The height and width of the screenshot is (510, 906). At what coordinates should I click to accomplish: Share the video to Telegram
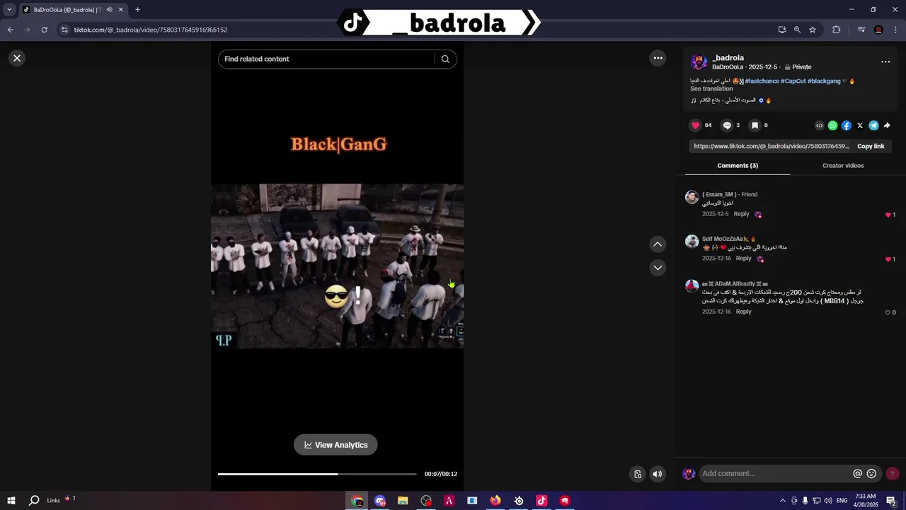(873, 125)
